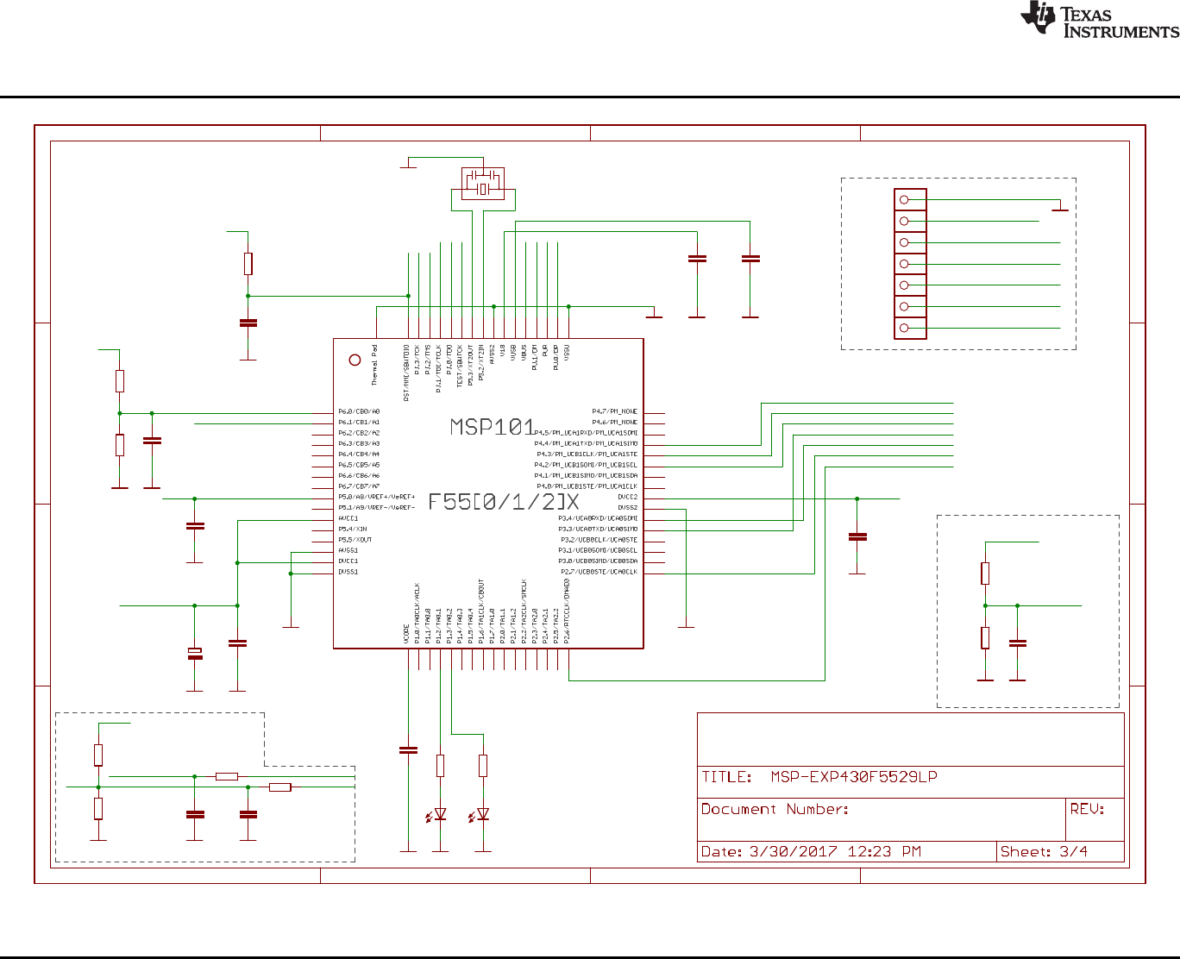Select pin label P6.3/CB3/A3
Screen dimensions: 1180x959
(x=359, y=443)
